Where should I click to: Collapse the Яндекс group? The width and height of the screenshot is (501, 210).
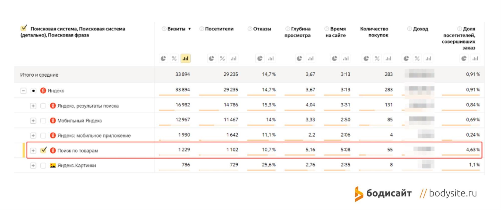(x=23, y=91)
